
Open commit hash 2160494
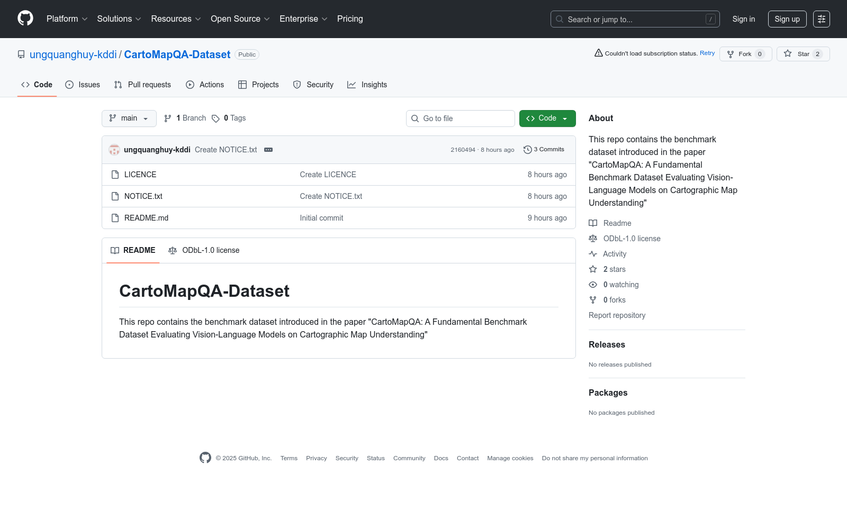(463, 150)
